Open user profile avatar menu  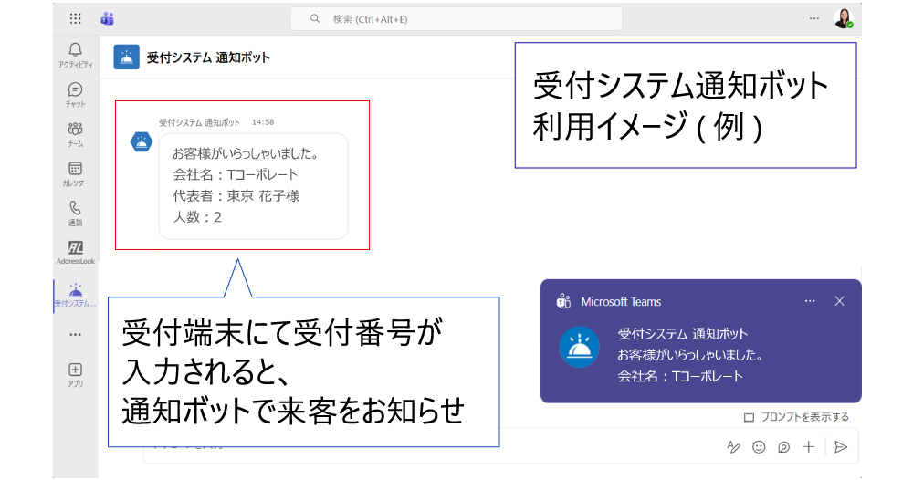point(843,18)
